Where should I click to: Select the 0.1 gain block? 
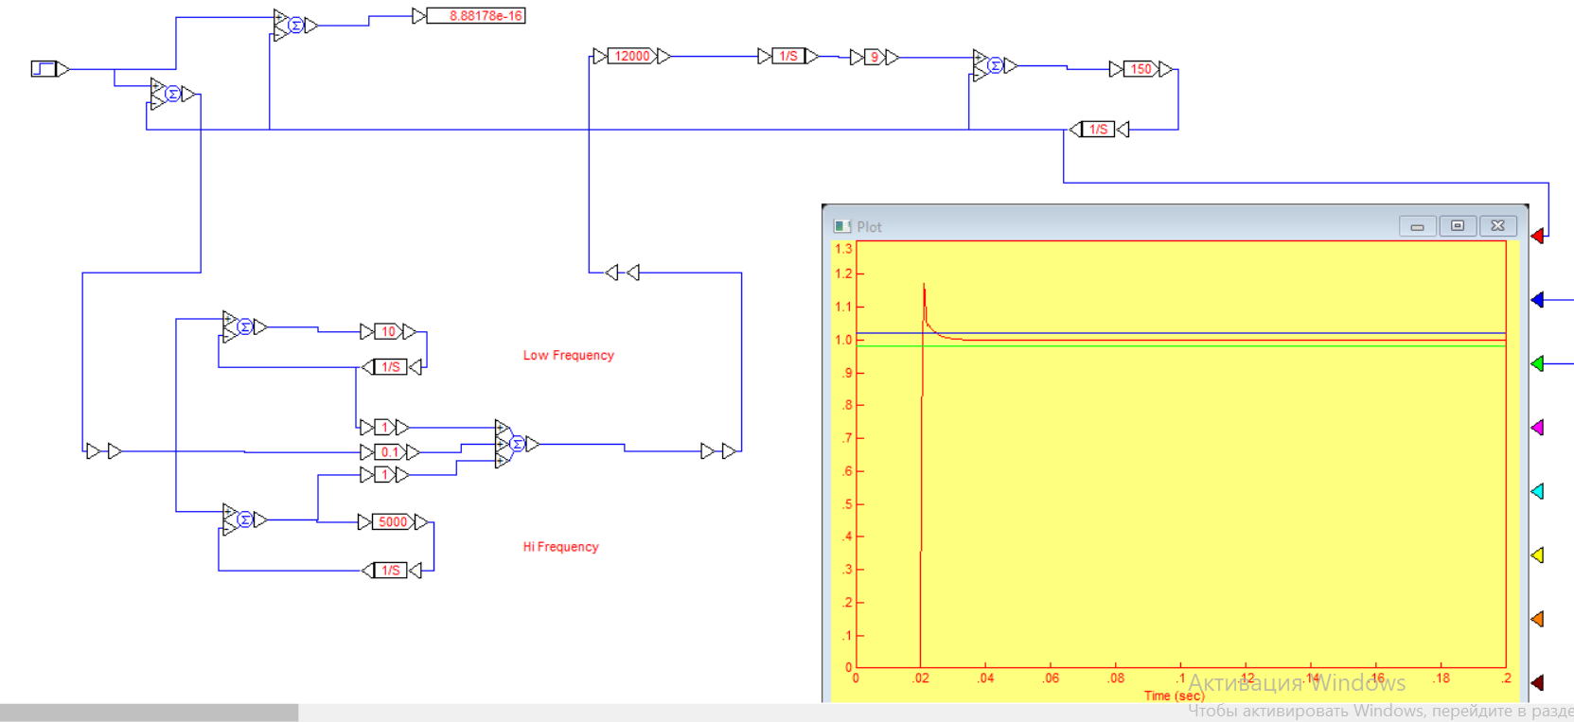click(390, 452)
